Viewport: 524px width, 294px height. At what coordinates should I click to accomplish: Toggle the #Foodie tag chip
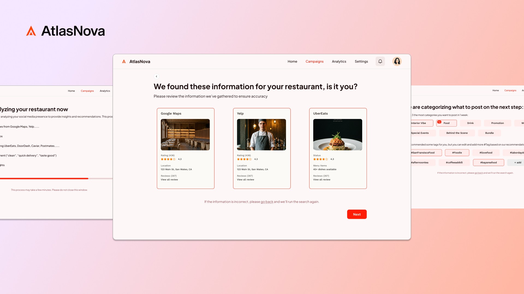click(457, 153)
